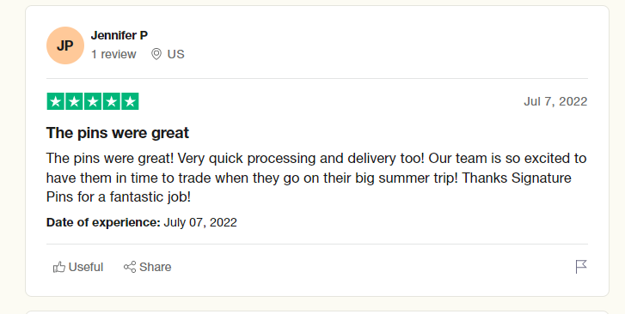Click the review body text paragraph
The image size is (625, 314).
pyautogui.click(x=316, y=178)
